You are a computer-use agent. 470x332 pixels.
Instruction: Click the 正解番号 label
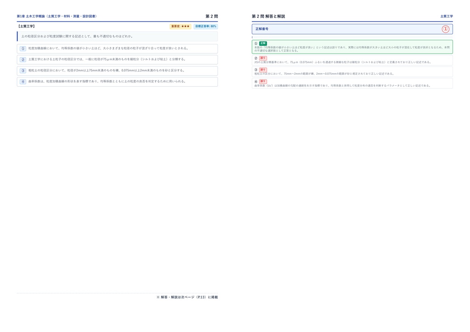(x=262, y=29)
